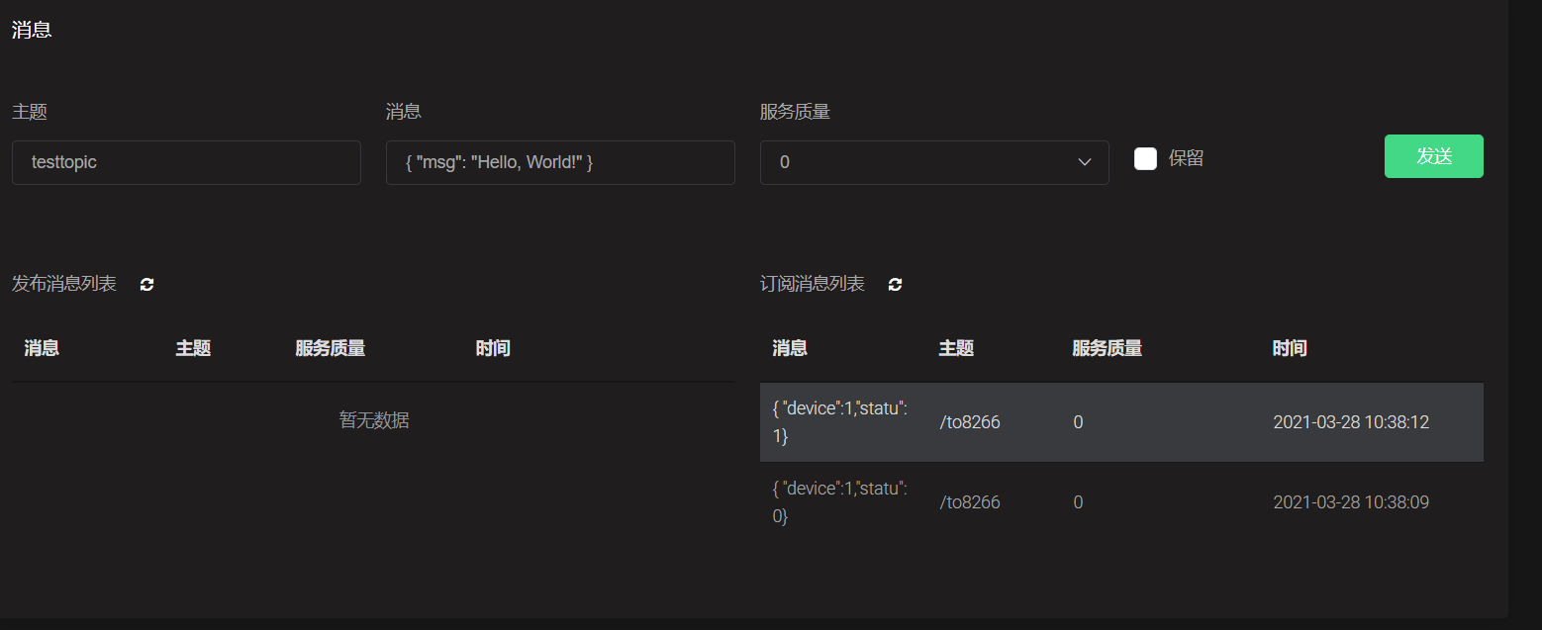Click 时间 column header in published list

pos(493,348)
